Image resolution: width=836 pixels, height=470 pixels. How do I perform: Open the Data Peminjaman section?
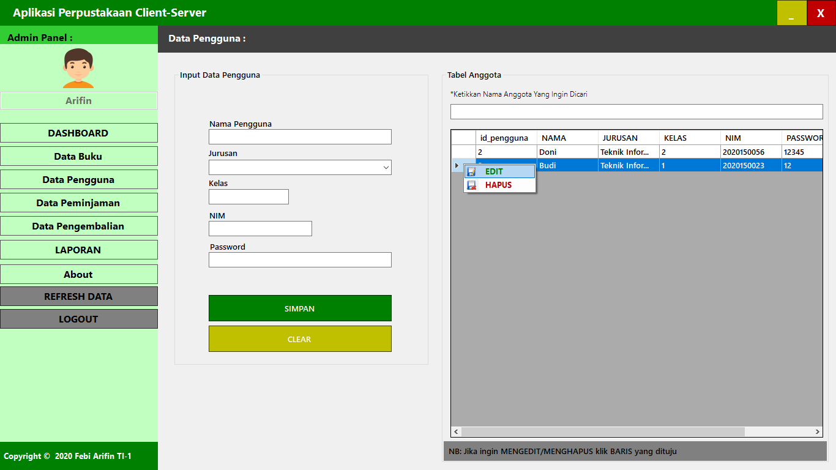(x=79, y=202)
